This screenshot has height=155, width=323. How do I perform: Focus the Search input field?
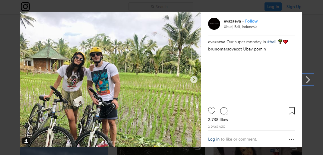click(x=161, y=7)
